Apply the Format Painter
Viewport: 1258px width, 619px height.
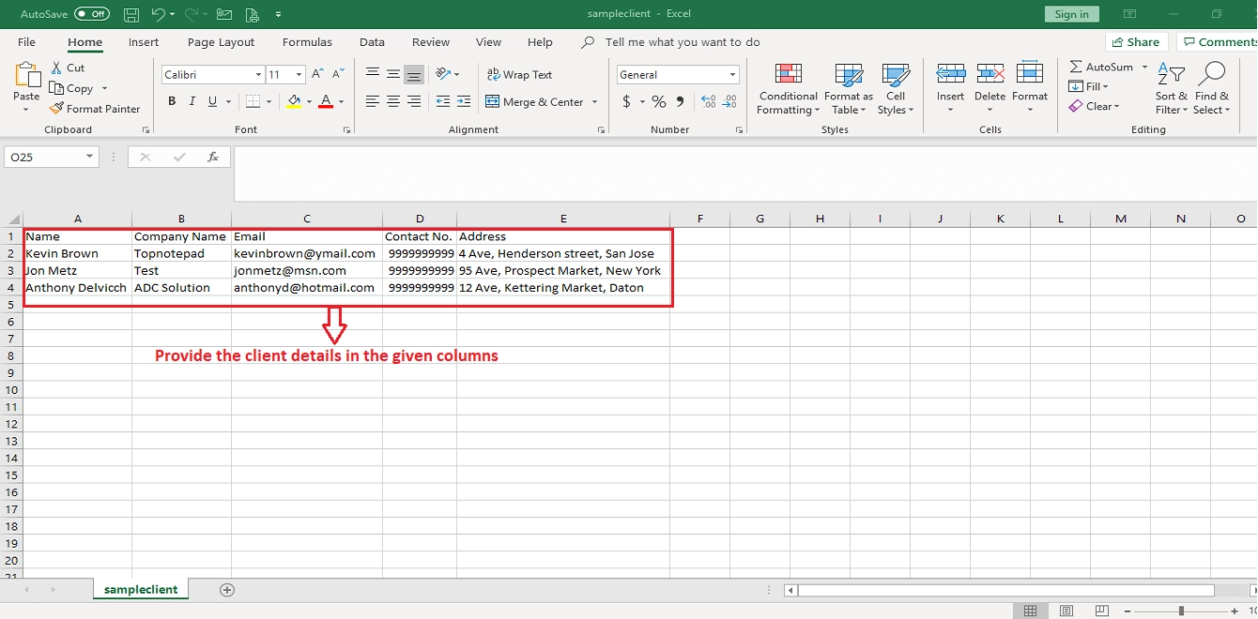(x=96, y=108)
